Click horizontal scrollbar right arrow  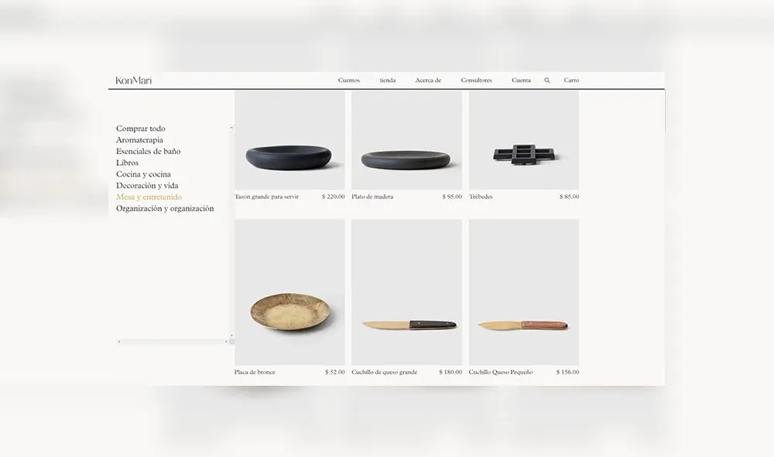click(226, 342)
